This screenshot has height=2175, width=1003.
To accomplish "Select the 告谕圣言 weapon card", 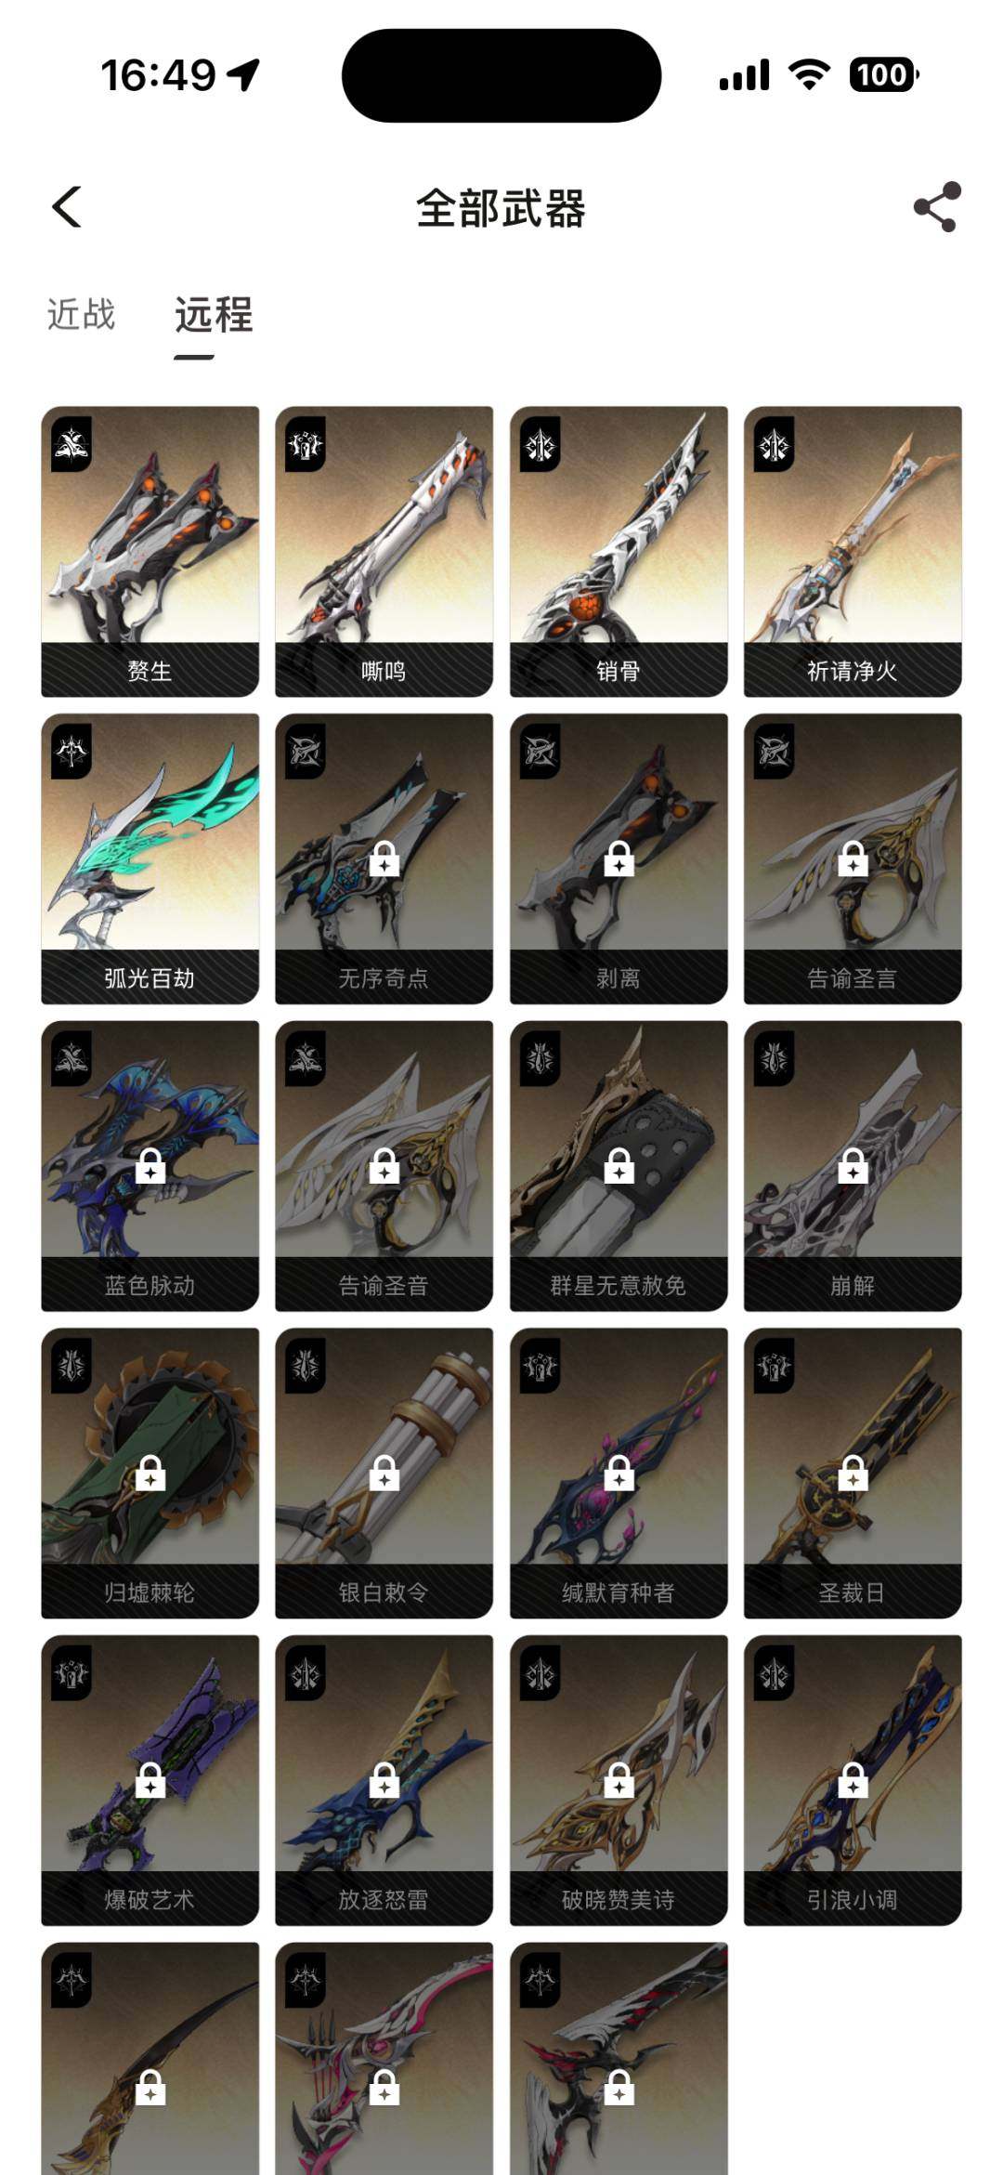I will point(853,858).
